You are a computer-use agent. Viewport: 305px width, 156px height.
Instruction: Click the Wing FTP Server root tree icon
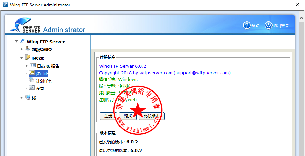(23, 41)
